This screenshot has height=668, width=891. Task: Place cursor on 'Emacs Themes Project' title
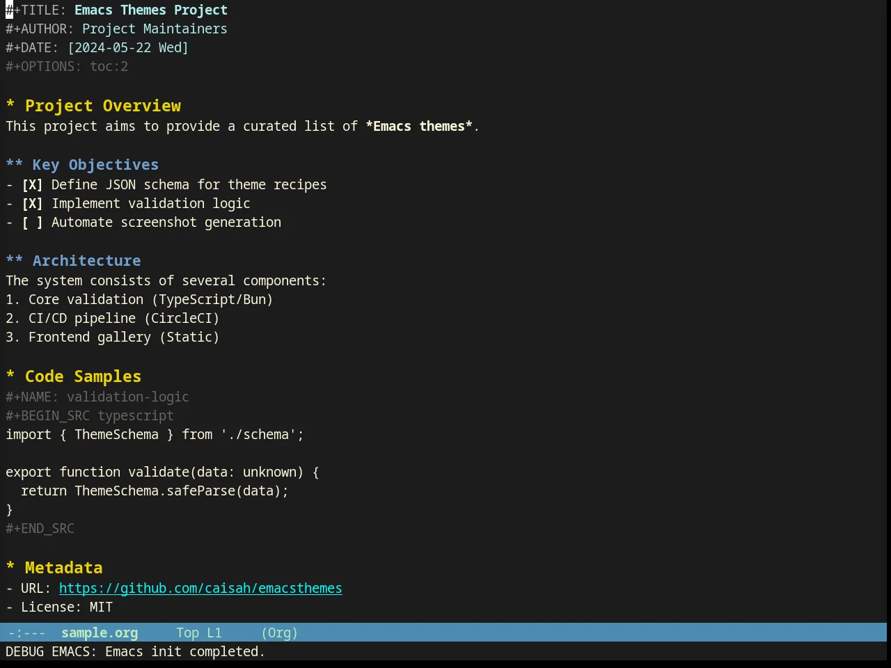(x=151, y=10)
